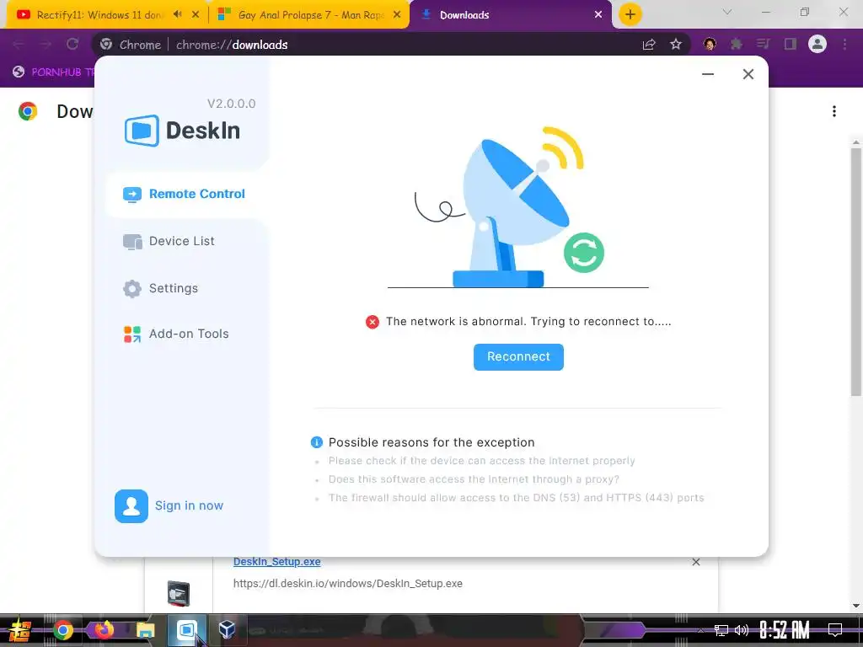Click the DNS and HTTPS firewall ports hint line
Viewport: 863px width, 647px height.
coord(517,498)
